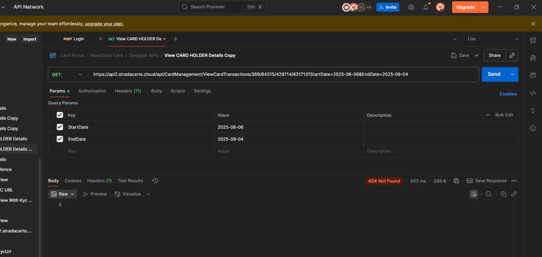Open comments icon in right sidebar
Image resolution: width=542 pixels, height=257 pixels.
[533, 75]
